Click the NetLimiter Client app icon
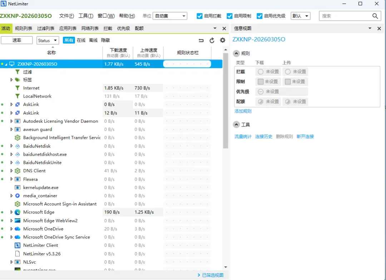Image resolution: width=386 pixels, height=280 pixels. pos(18,245)
